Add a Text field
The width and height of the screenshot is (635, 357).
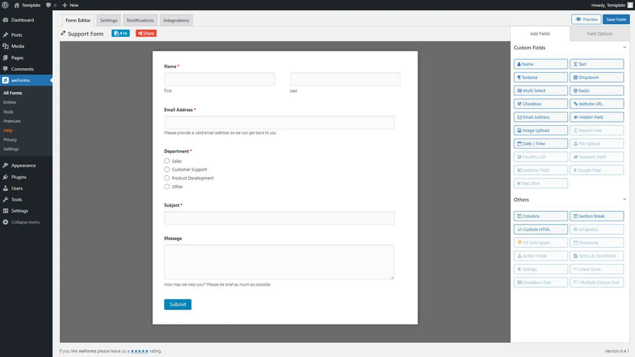coord(597,64)
